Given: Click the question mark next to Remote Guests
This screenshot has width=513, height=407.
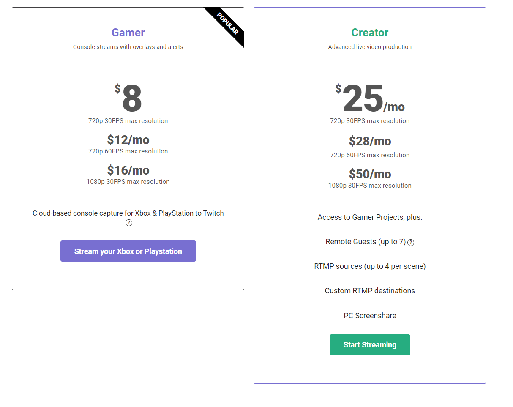Looking at the screenshot, I should tap(410, 243).
